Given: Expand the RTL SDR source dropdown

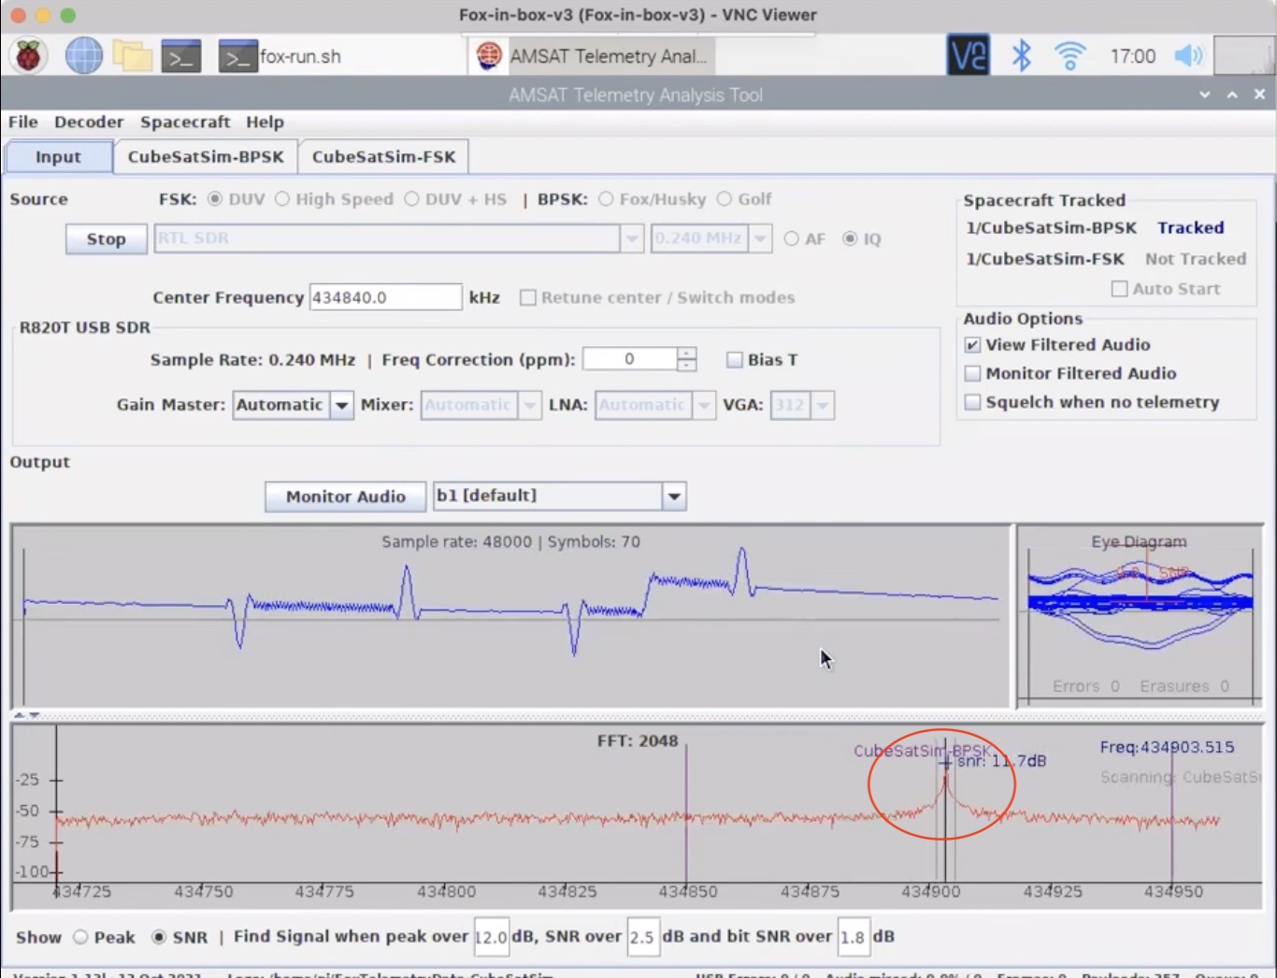Looking at the screenshot, I should pyautogui.click(x=632, y=238).
